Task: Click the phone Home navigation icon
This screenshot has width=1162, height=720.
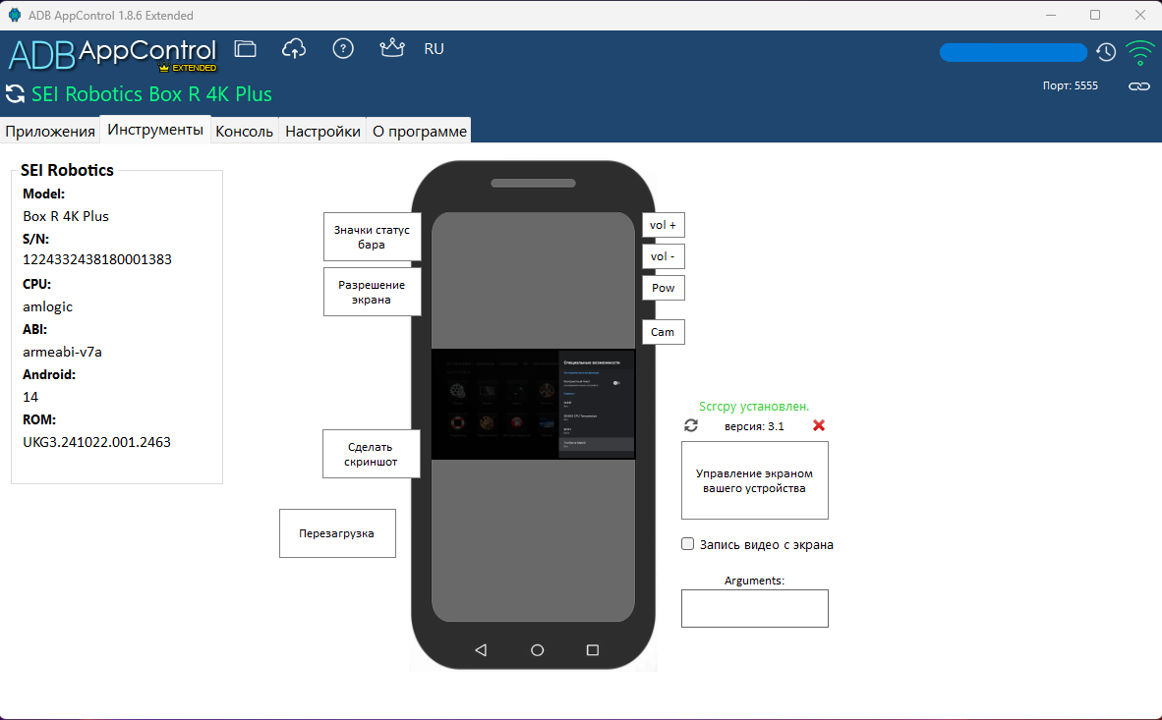Action: [538, 649]
